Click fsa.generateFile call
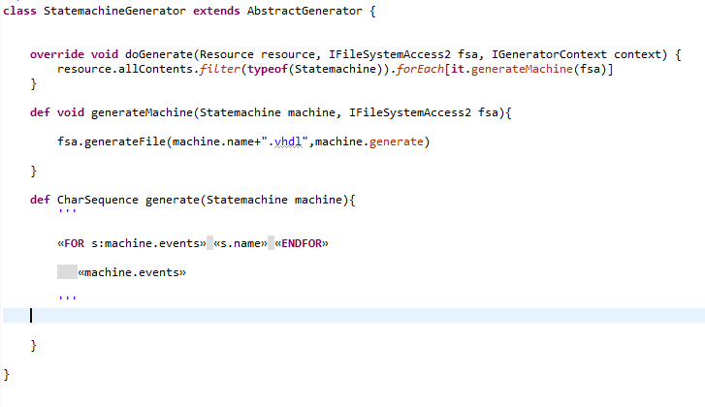Viewport: 705px width, 407px height. point(112,141)
